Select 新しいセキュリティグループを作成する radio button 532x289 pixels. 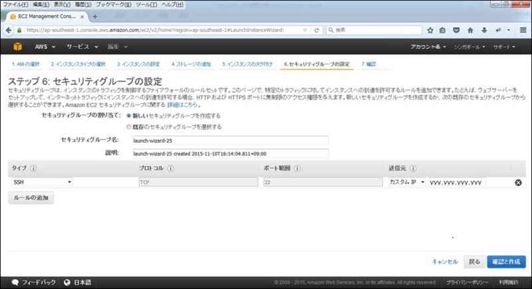(x=129, y=116)
